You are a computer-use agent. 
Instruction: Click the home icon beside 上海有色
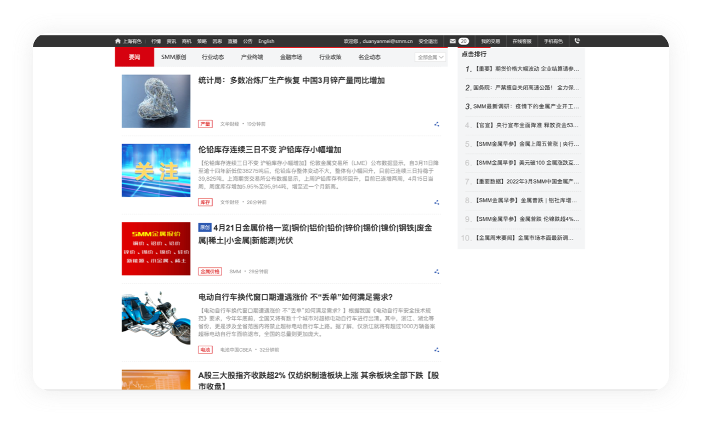tap(117, 41)
